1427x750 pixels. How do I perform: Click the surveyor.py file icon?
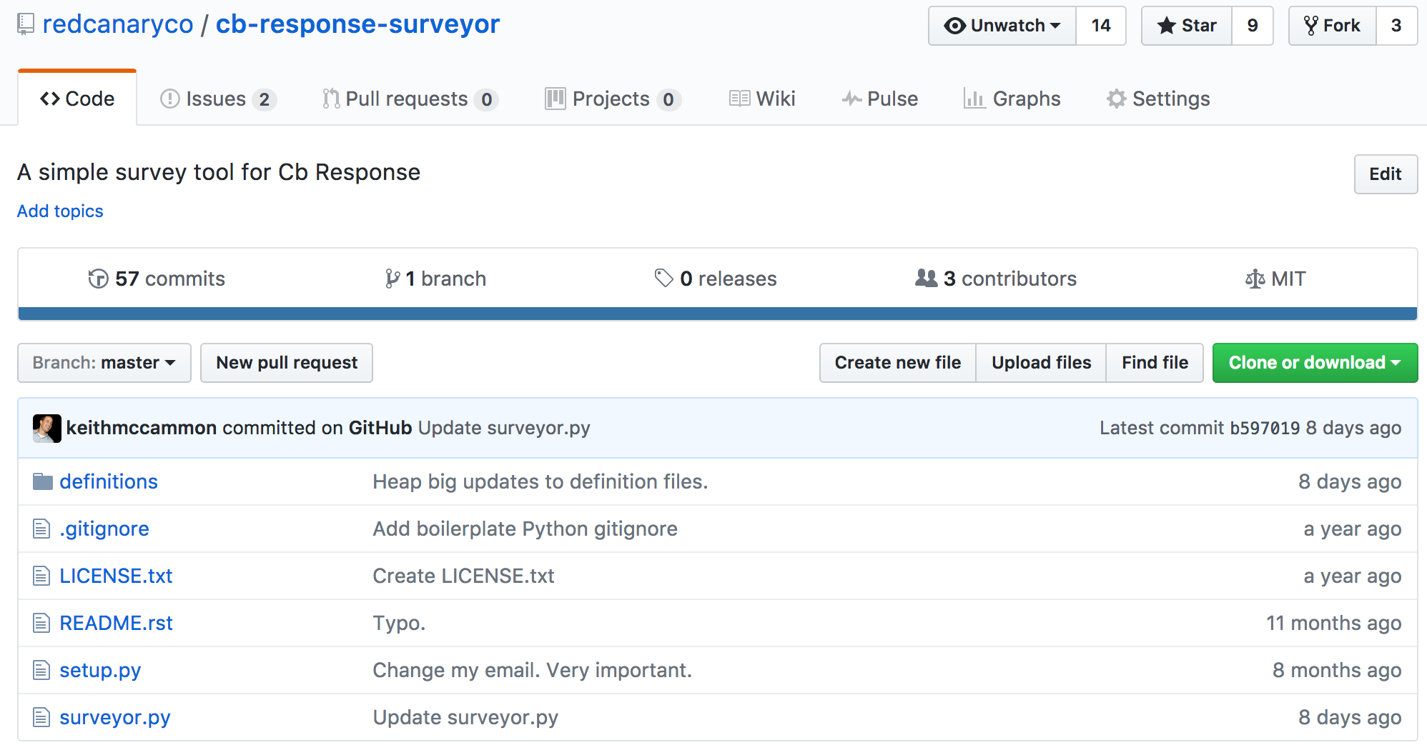(41, 717)
